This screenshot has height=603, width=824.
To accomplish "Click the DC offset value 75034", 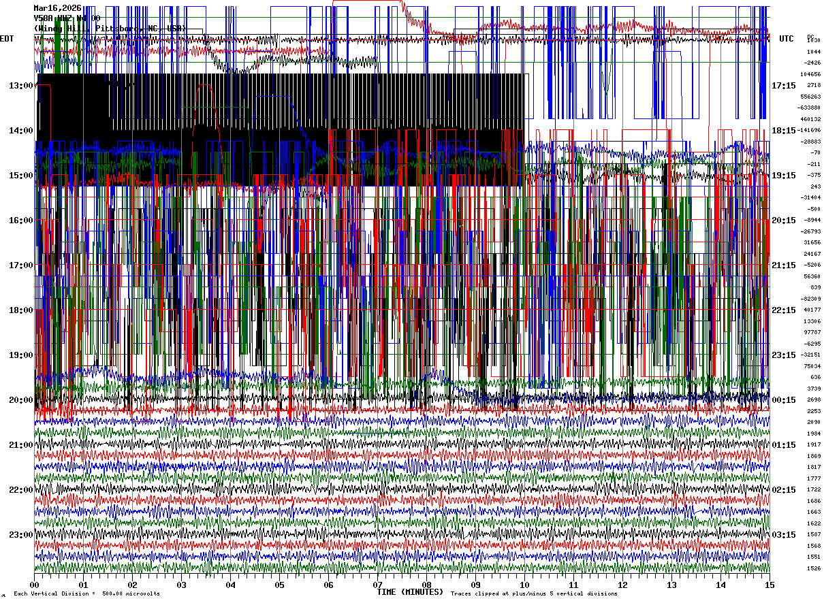I will pos(813,366).
